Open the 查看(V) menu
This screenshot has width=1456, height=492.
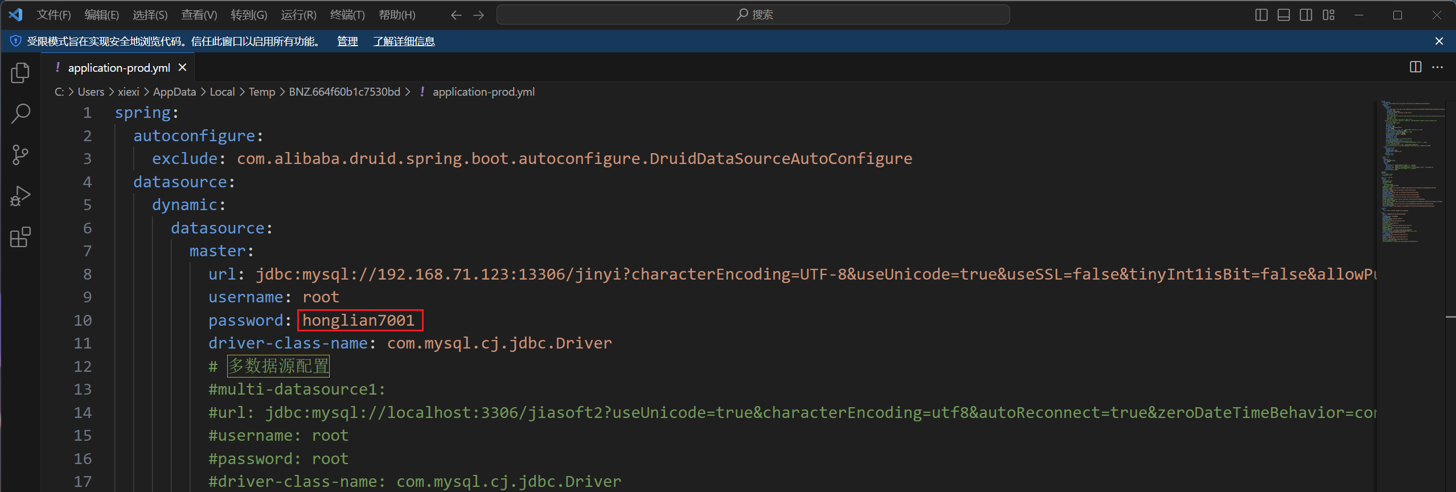pos(199,15)
